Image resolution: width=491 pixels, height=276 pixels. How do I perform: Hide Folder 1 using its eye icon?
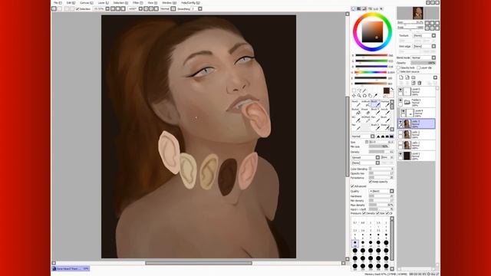coord(400,100)
